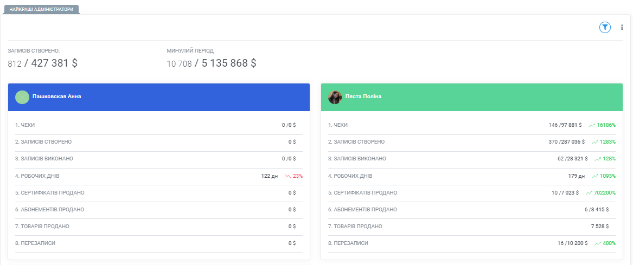
Task: Open the filter funnel icon
Action: point(605,28)
